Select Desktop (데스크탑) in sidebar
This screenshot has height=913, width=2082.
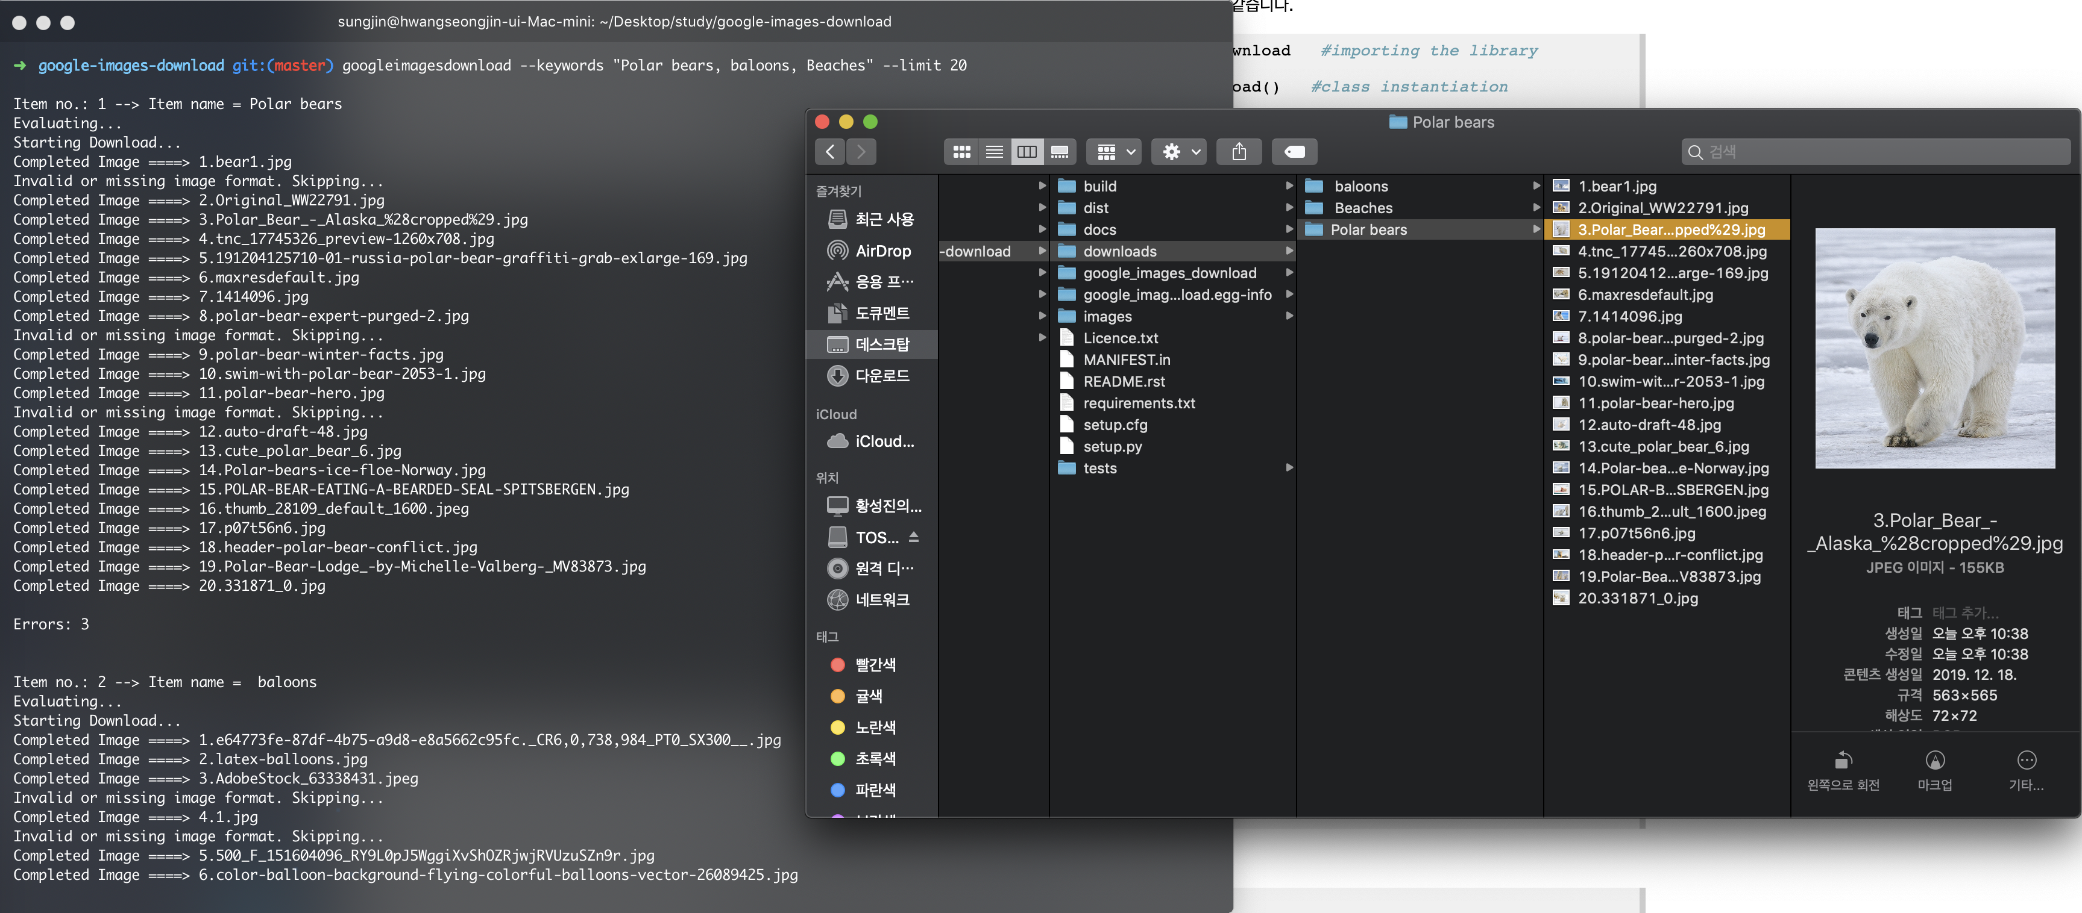point(872,344)
